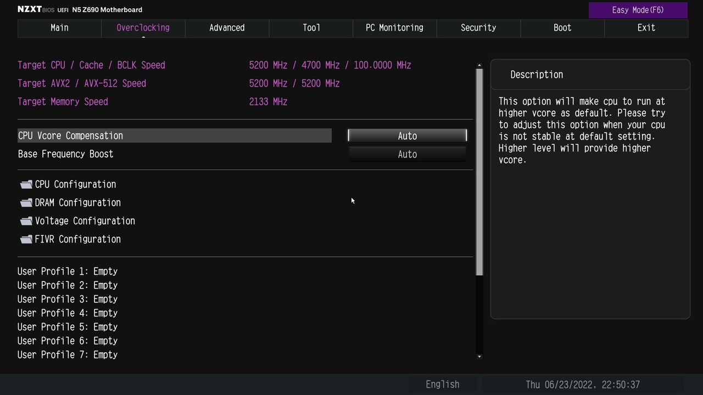The height and width of the screenshot is (395, 703).
Task: Open CPU Vcore Compensation Auto dropdown
Action: [408, 136]
